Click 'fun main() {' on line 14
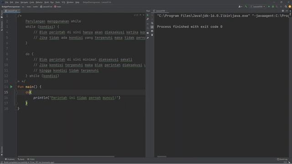Viewport: 292px width, 164px height. tap(29, 87)
